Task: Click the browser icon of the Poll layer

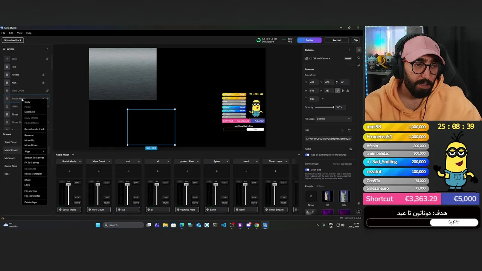Action: click(x=7, y=67)
